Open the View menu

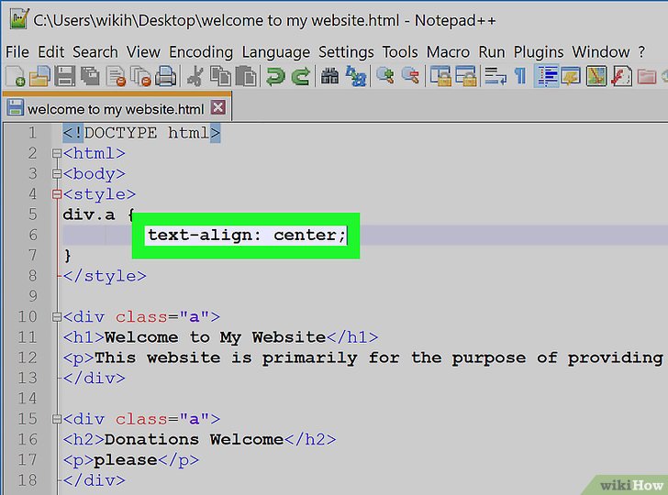(143, 52)
